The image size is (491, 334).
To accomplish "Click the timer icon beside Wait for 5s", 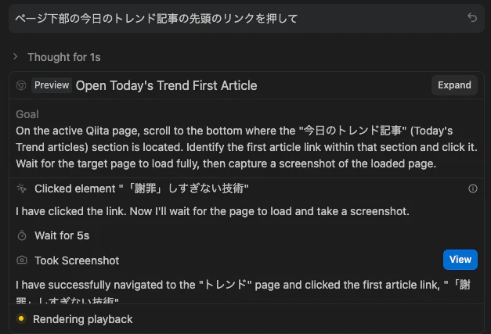I will click(x=22, y=235).
